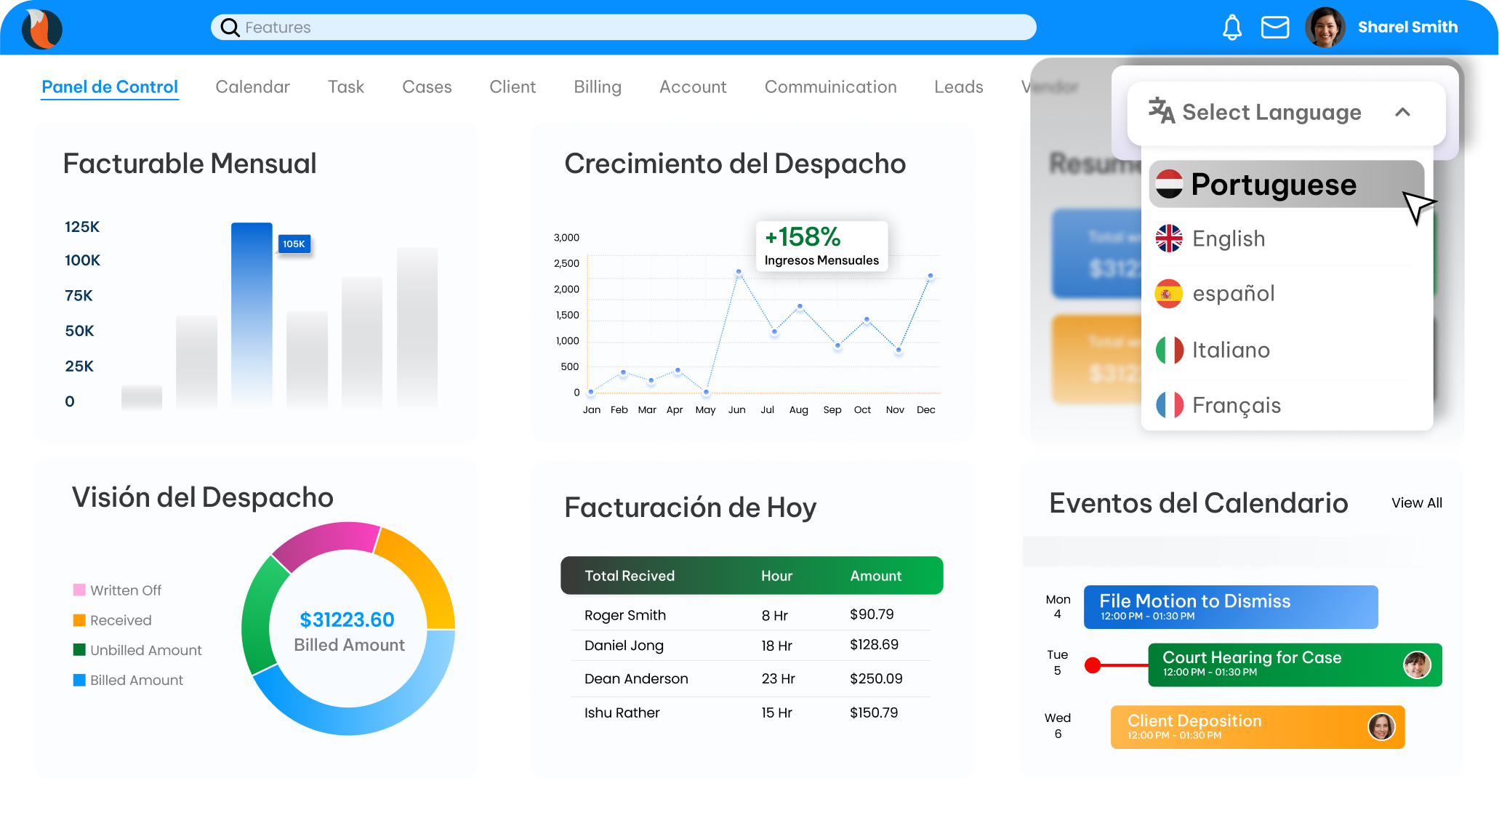Open File Motion to Dismiss event

(x=1230, y=606)
